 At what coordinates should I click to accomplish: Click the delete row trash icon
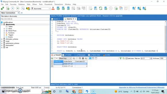click(83, 58)
